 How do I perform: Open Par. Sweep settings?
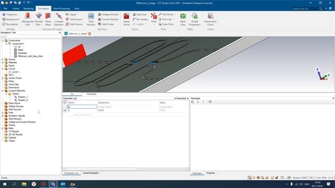point(140,19)
